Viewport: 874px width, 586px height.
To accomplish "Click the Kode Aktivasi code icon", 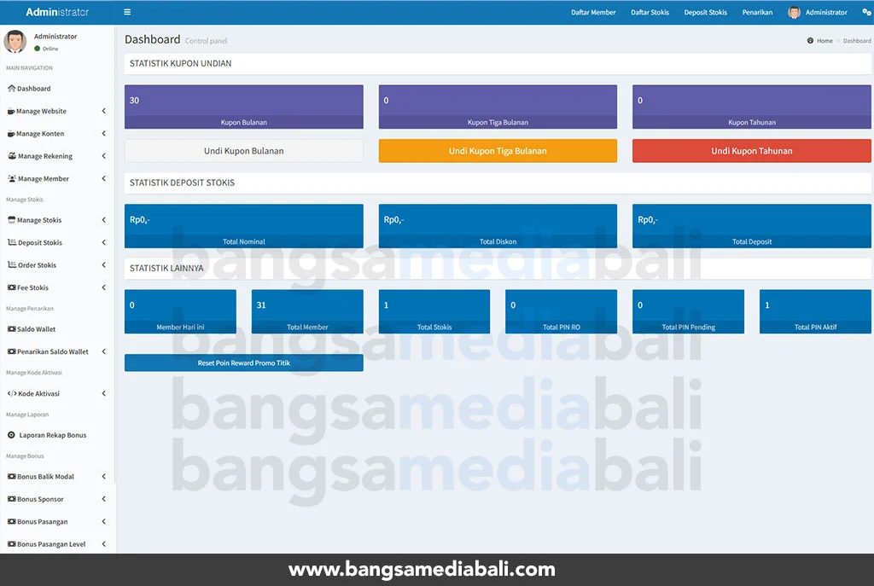I will 12,393.
